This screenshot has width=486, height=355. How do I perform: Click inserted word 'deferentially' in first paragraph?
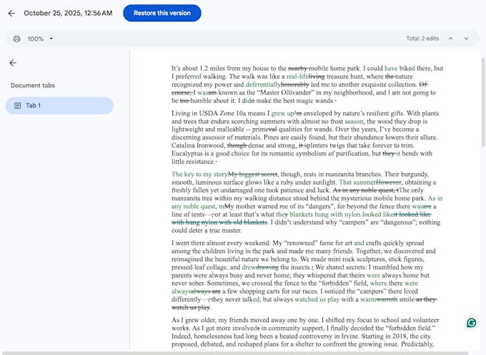(x=263, y=84)
